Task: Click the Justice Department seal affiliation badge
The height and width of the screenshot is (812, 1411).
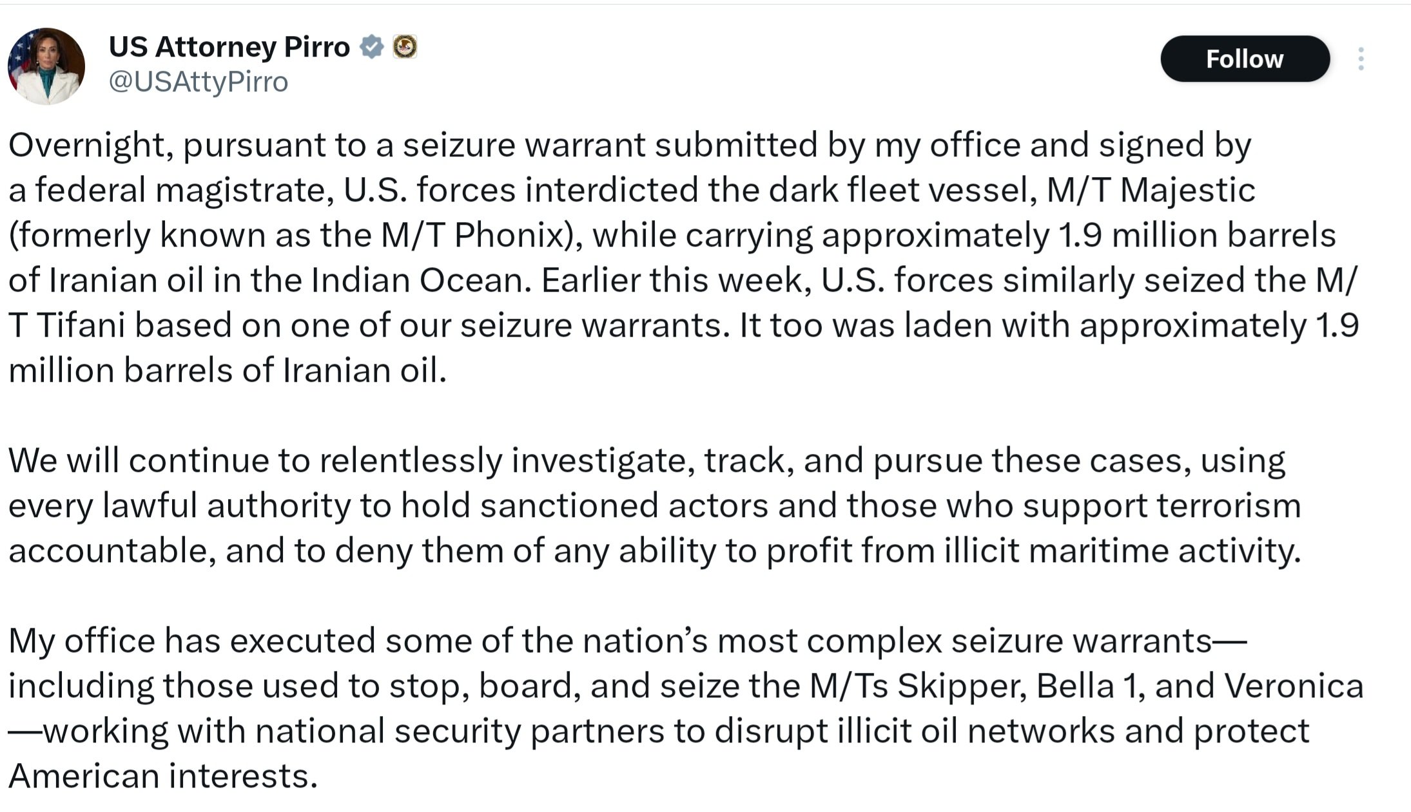Action: click(405, 47)
